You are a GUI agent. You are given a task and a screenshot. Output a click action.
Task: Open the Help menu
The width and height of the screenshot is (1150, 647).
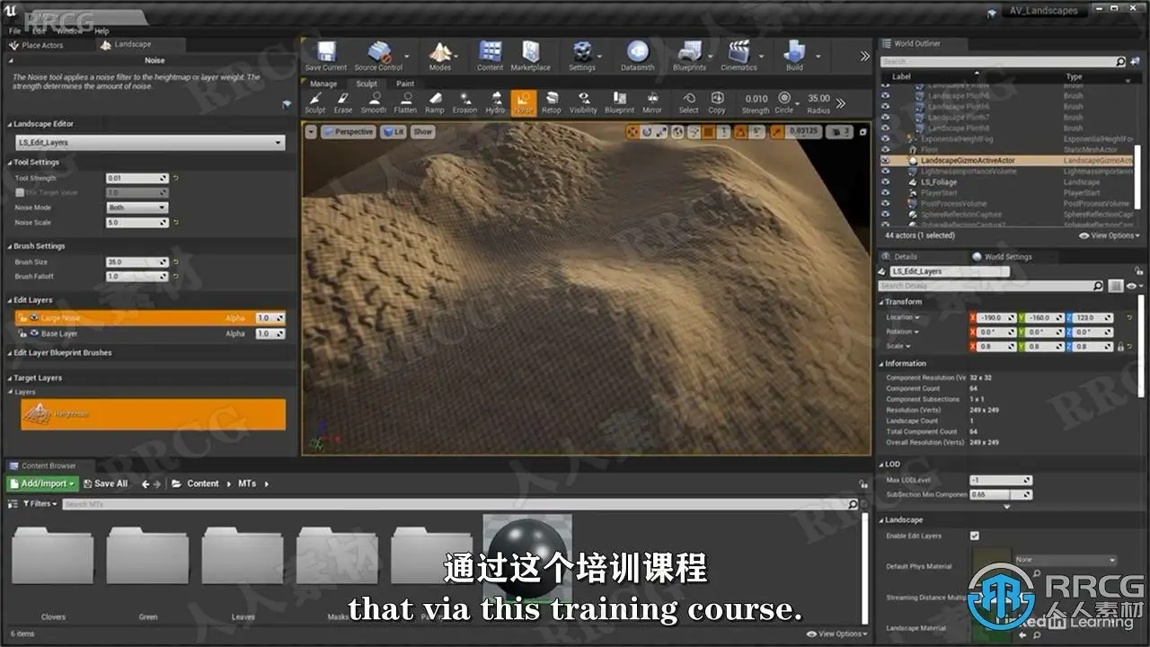tap(101, 31)
